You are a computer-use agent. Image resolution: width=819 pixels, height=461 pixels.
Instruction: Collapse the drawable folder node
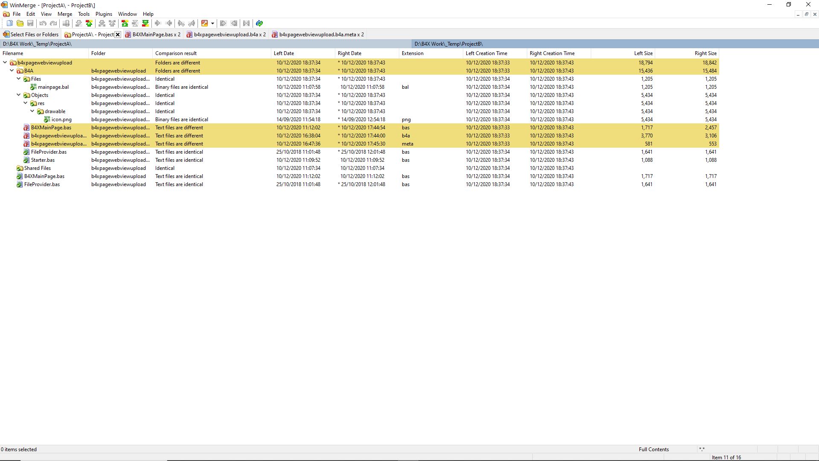[x=32, y=111]
